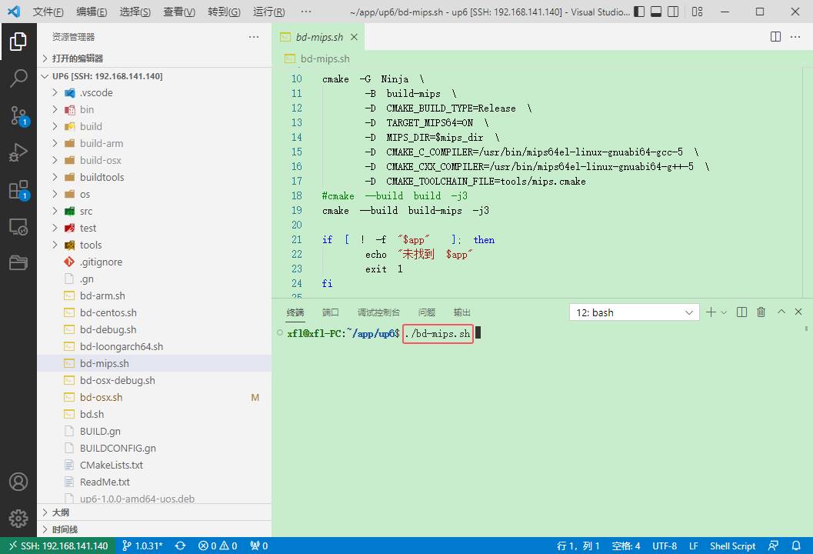This screenshot has width=813, height=554.
Task: Change Shell Script language mode
Action: click(732, 546)
